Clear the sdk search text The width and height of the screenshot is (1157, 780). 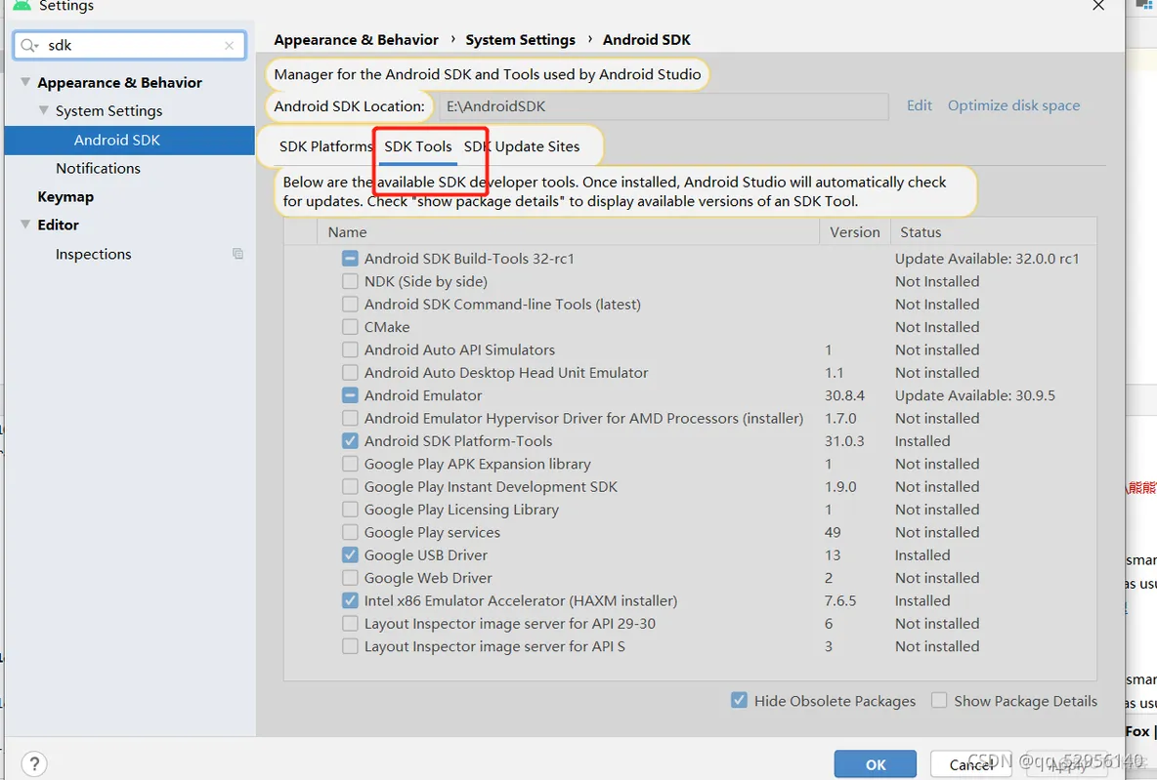pos(230,46)
